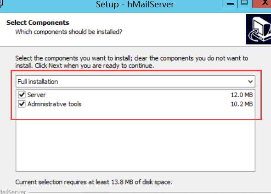Select the Server component label
Viewport: 271px width, 194px height.
[x=36, y=95]
